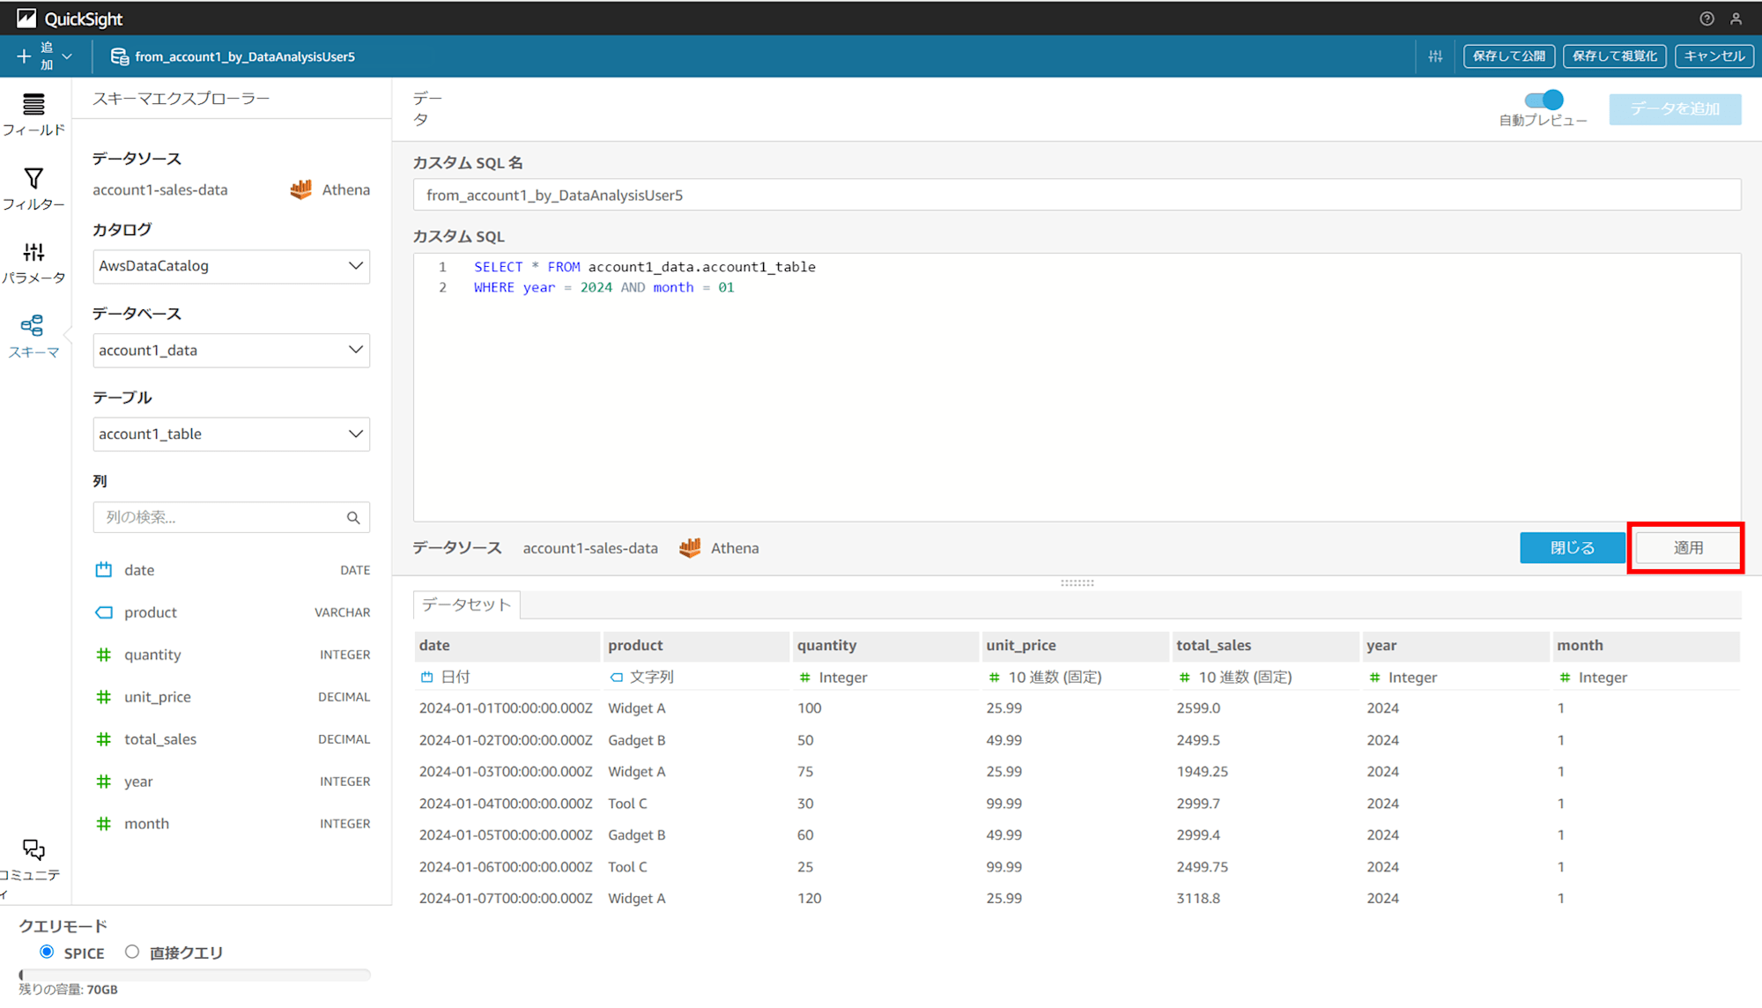Open the パラメータ sidebar panel
This screenshot has width=1762, height=1008.
coord(33,263)
